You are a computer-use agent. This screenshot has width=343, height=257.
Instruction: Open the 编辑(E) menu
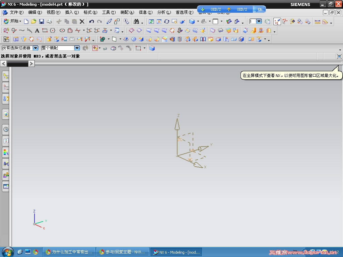click(35, 12)
